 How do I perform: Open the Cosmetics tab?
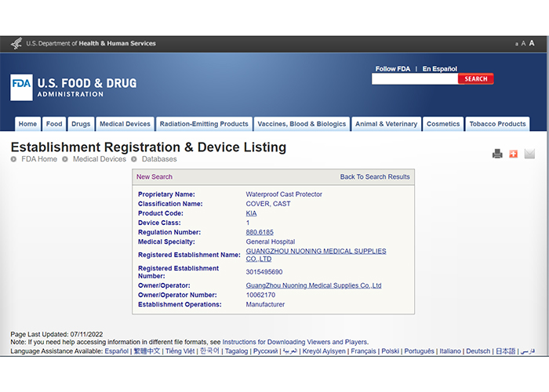coord(443,124)
